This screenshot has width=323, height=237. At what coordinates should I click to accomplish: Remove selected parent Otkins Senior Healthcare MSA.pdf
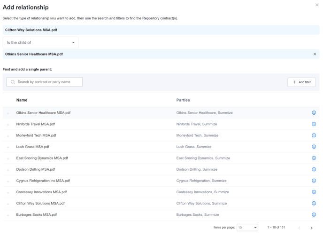click(x=315, y=54)
